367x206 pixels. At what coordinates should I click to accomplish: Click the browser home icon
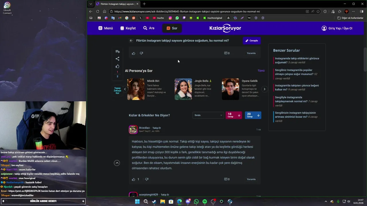coord(104,11)
